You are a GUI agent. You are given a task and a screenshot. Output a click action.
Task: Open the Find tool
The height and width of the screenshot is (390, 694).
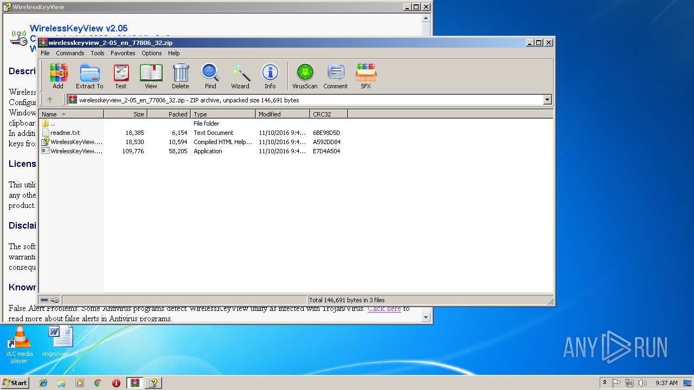[x=210, y=76]
